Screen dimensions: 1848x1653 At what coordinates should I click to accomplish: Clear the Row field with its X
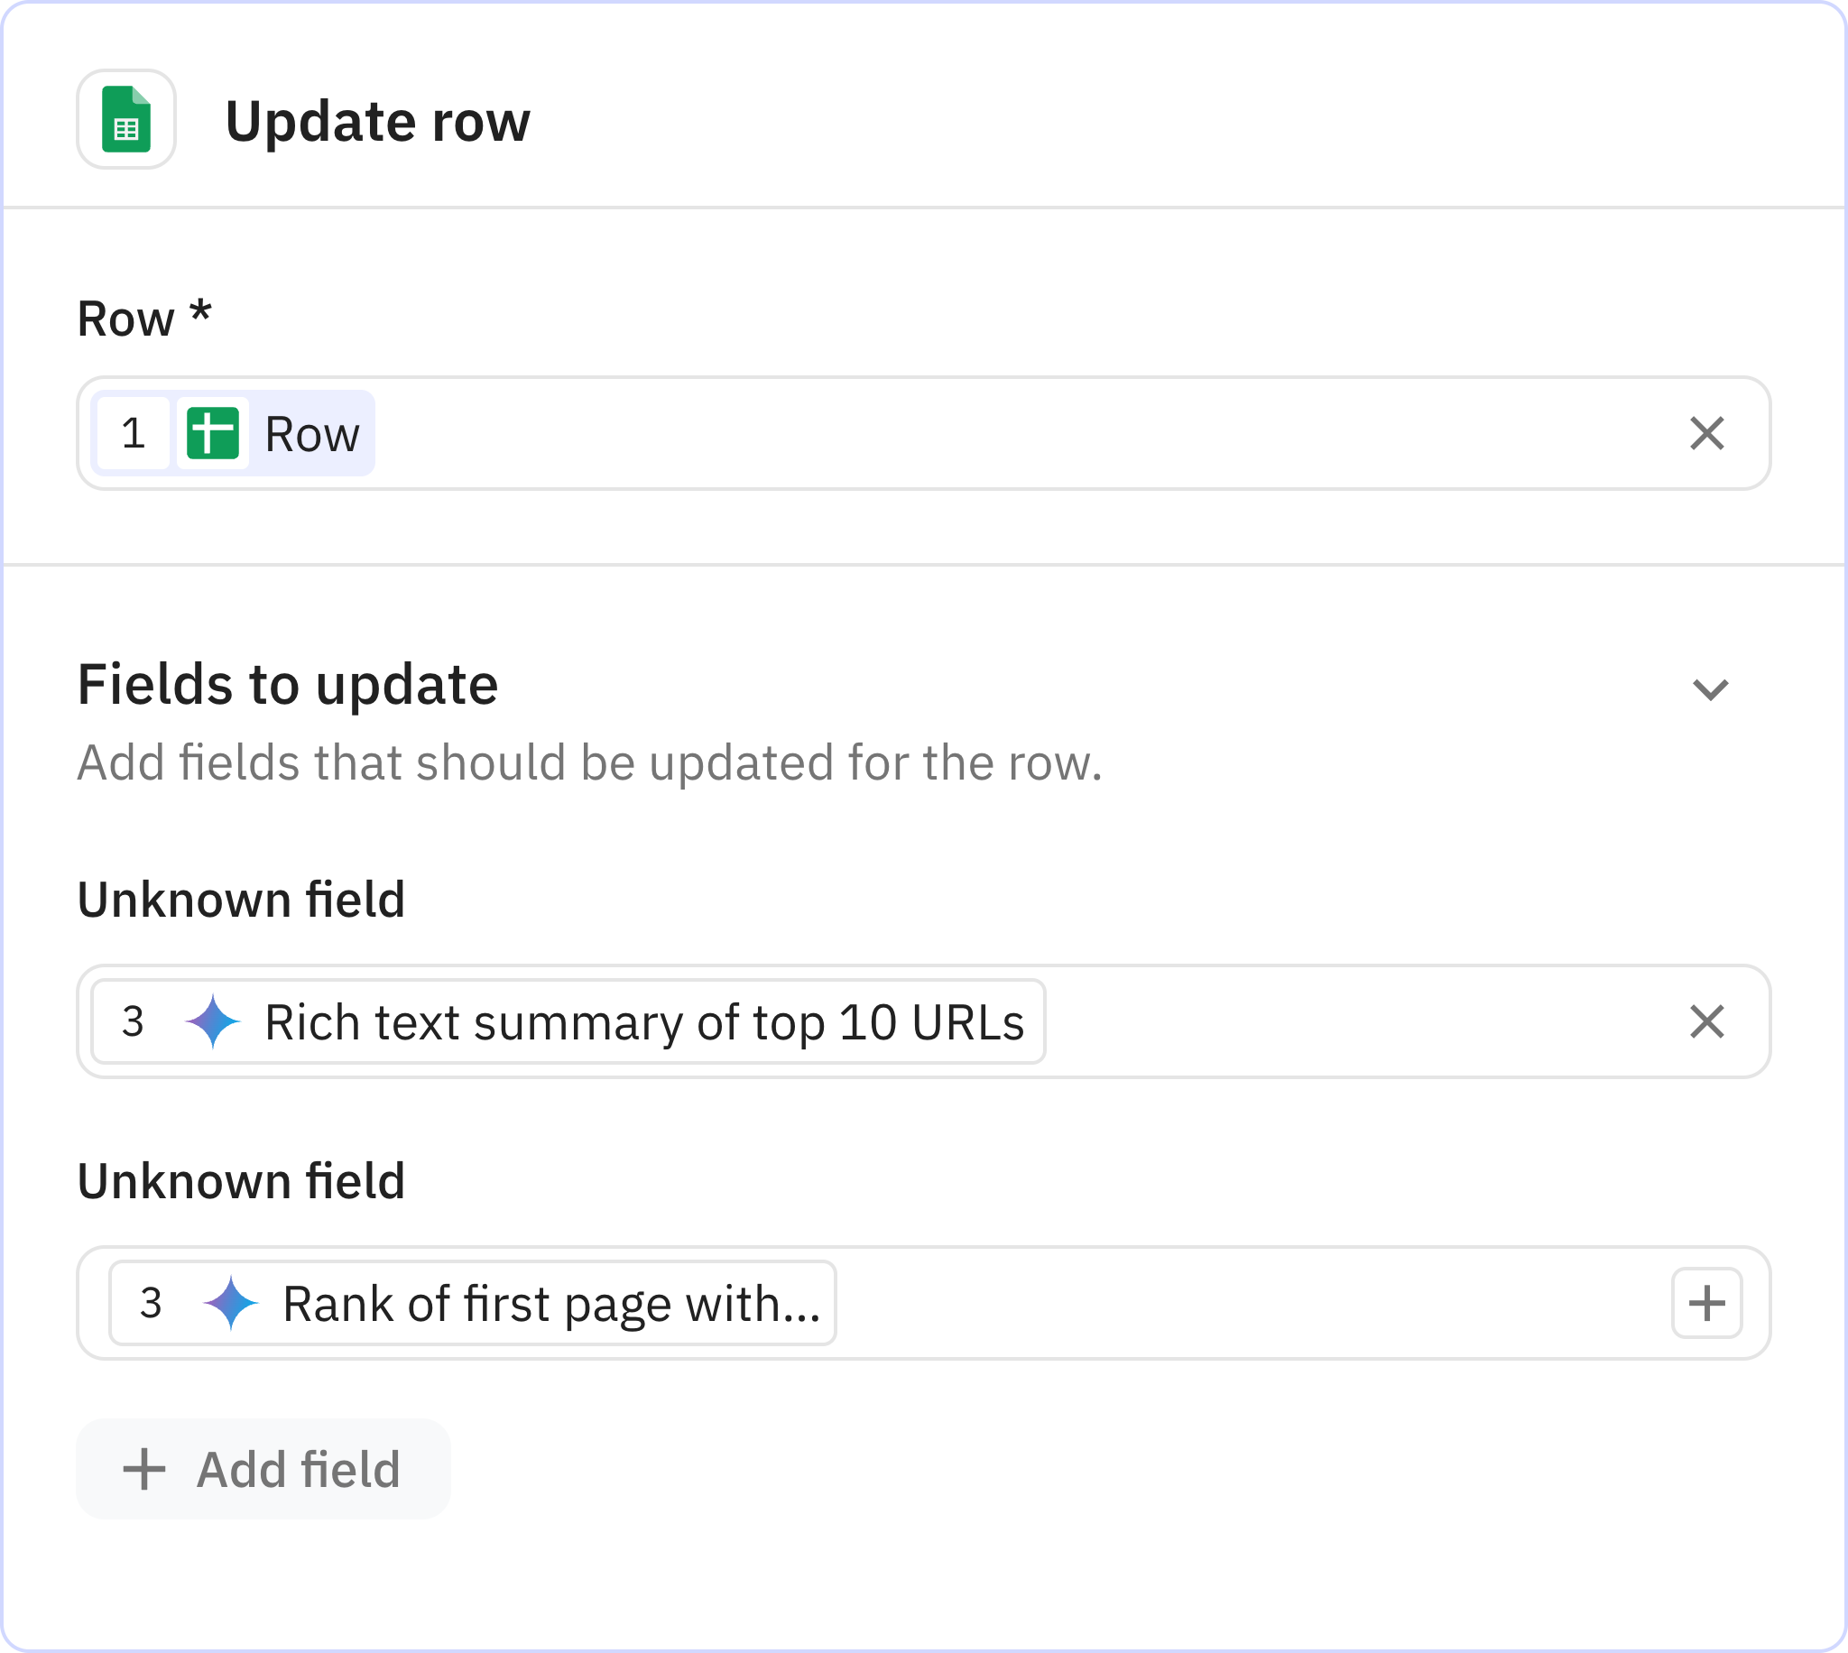tap(1706, 433)
